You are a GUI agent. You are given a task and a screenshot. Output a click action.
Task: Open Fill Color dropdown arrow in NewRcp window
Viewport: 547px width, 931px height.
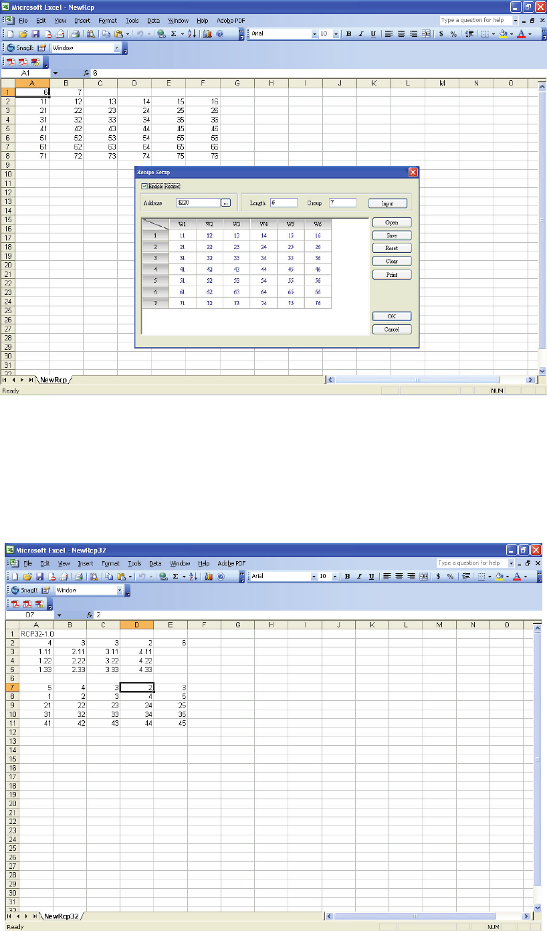(512, 33)
